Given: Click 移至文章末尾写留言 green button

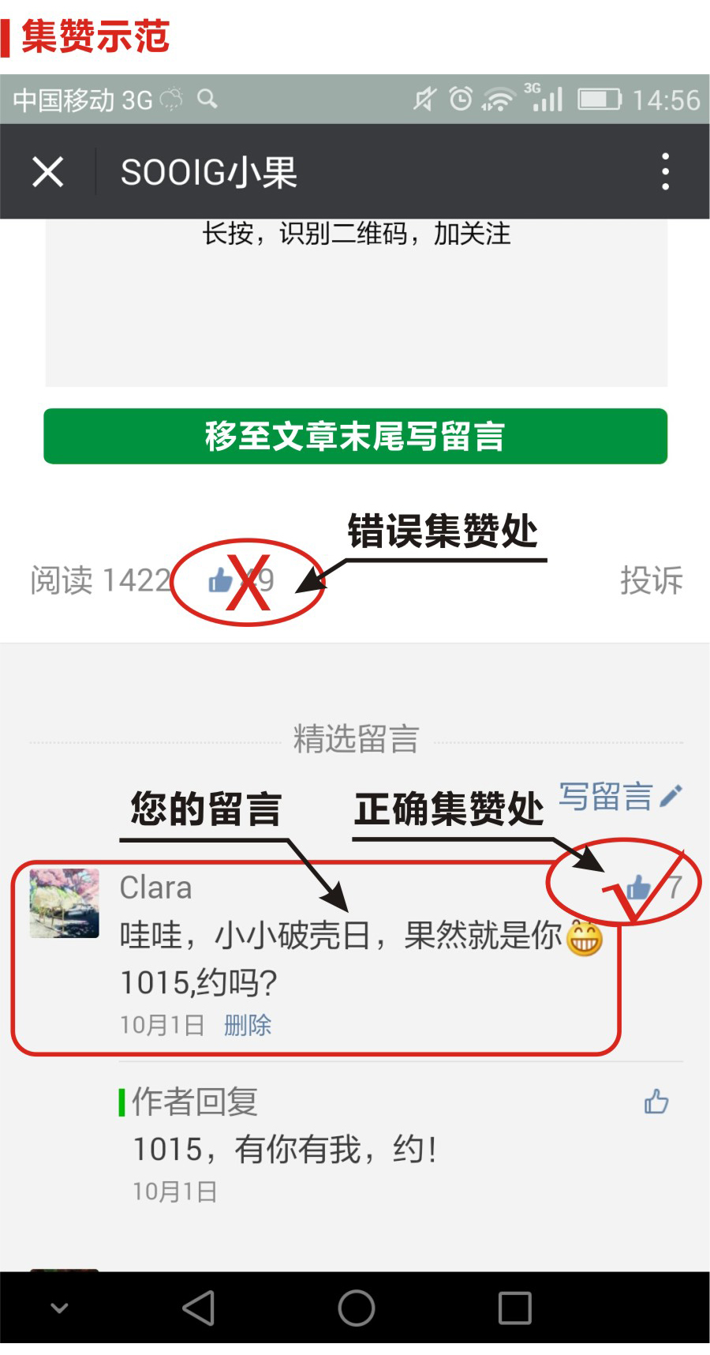Looking at the screenshot, I should (x=355, y=436).
